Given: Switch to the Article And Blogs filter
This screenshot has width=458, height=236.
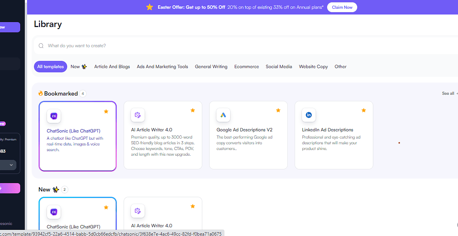Looking at the screenshot, I should click(x=112, y=67).
